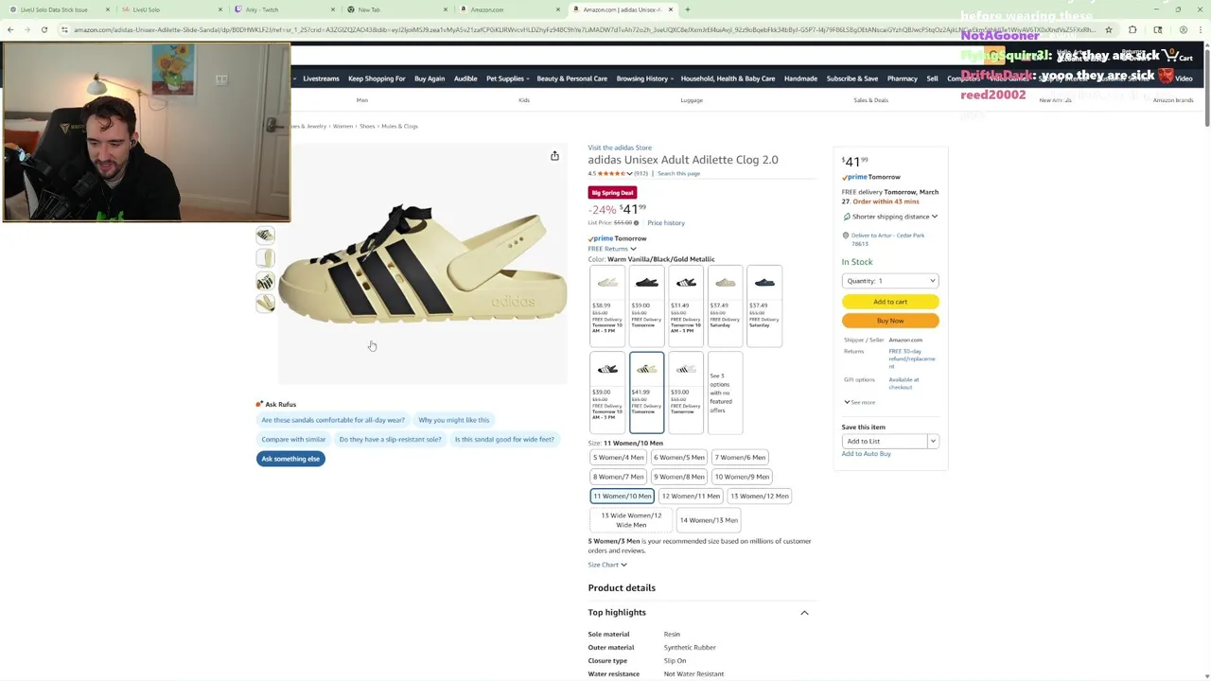This screenshot has height=681, width=1211.
Task: Click the browser address bar URL
Action: (x=585, y=29)
